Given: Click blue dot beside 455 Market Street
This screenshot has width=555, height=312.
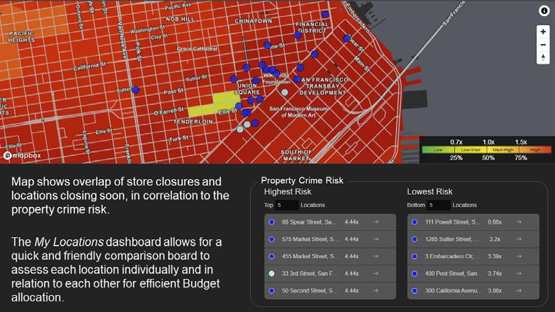Looking at the screenshot, I should click(271, 256).
